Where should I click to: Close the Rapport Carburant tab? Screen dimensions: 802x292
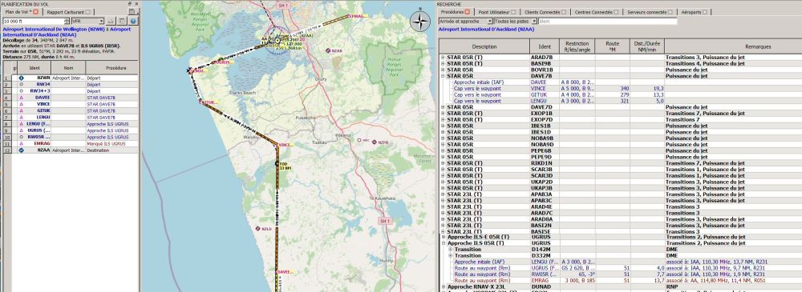(x=88, y=12)
